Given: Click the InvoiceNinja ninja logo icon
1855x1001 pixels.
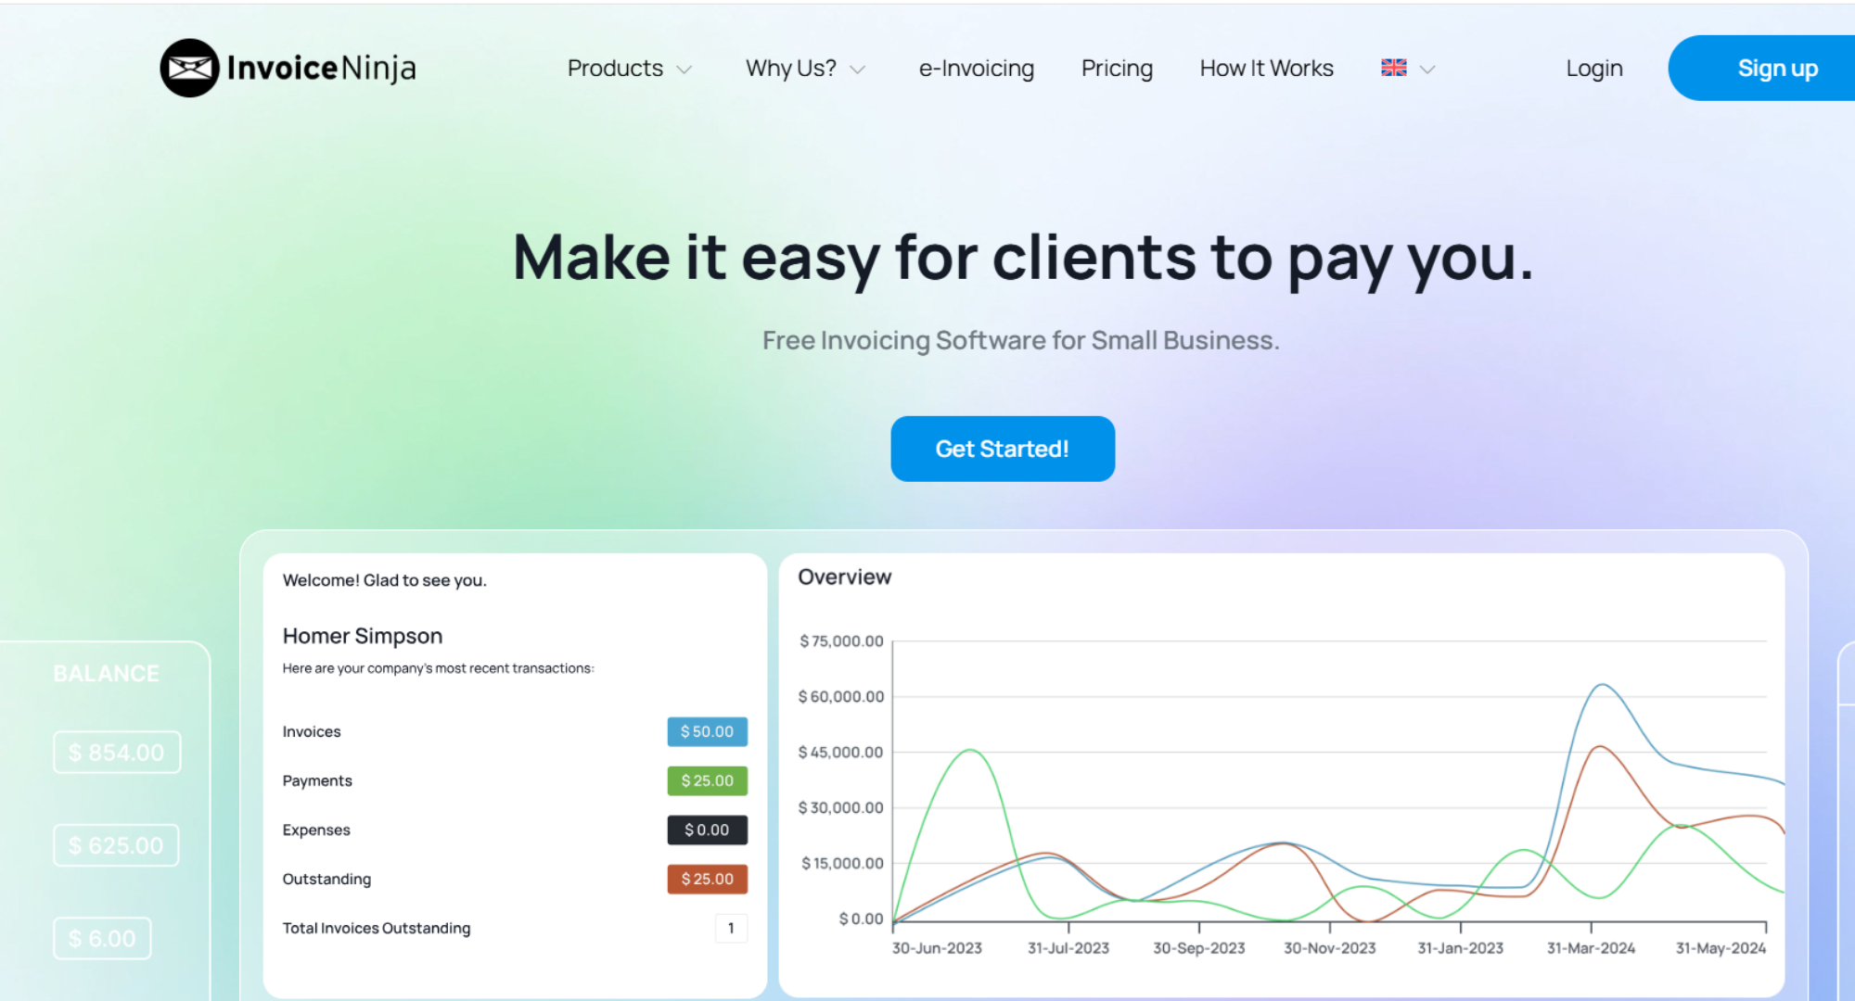Looking at the screenshot, I should 189,68.
